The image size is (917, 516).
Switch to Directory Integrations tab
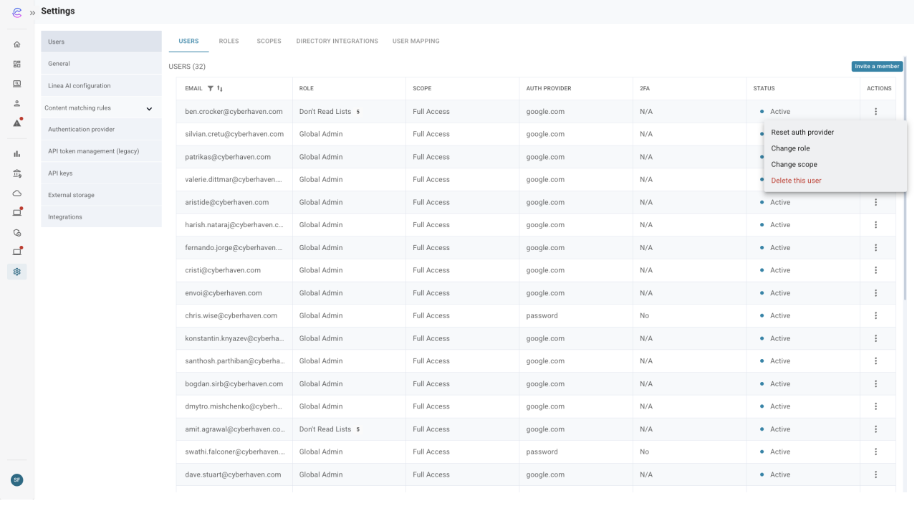[x=337, y=42]
